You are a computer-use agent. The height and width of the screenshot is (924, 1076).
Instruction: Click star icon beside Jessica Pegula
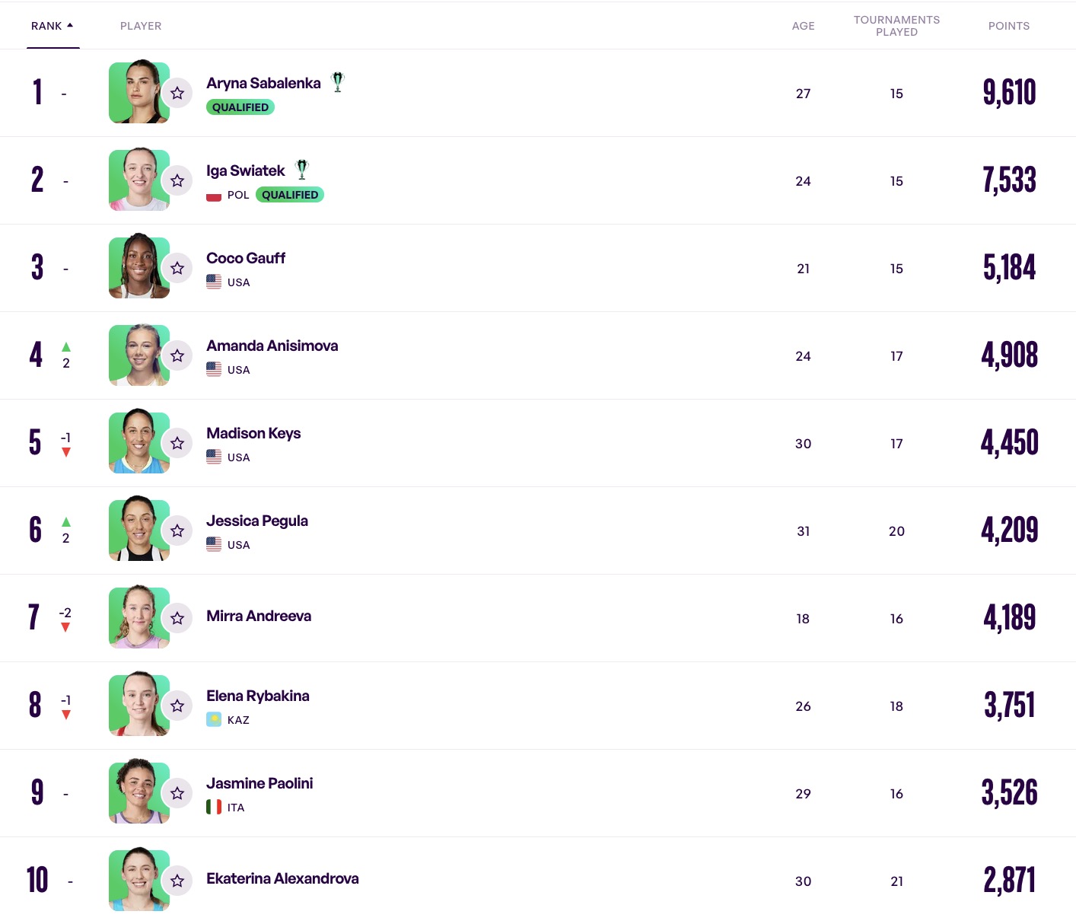coord(177,531)
